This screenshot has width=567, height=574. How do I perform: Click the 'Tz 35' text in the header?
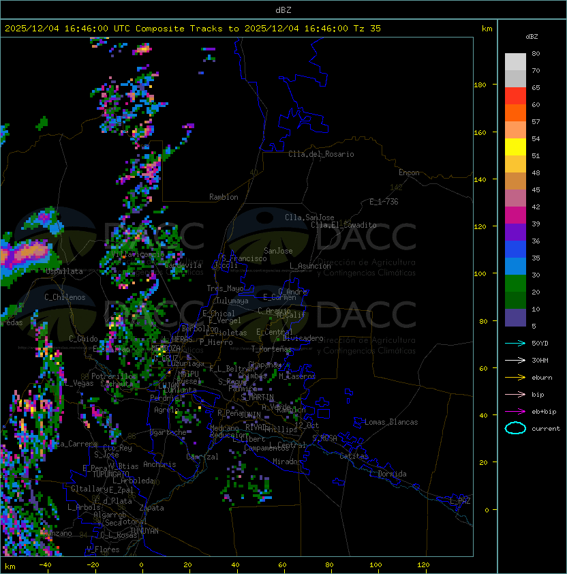[x=367, y=29]
